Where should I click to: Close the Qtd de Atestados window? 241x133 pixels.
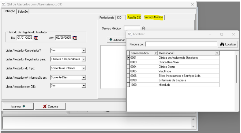192,4
